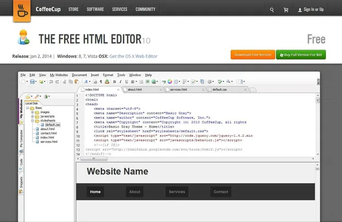Open the Code side tab
This screenshot has width=342, height=222.
[x=21, y=164]
